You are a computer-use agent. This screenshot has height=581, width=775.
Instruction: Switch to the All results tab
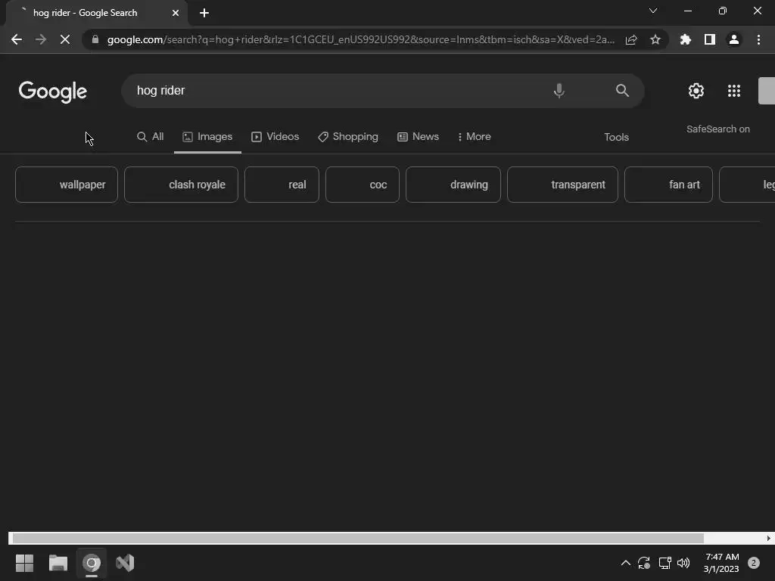click(x=151, y=137)
